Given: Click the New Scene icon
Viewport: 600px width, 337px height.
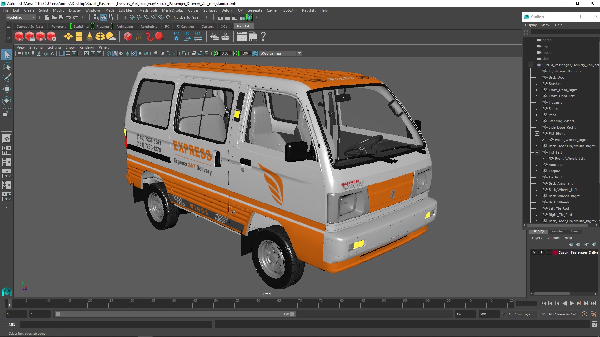Looking at the screenshot, I should (47, 17).
